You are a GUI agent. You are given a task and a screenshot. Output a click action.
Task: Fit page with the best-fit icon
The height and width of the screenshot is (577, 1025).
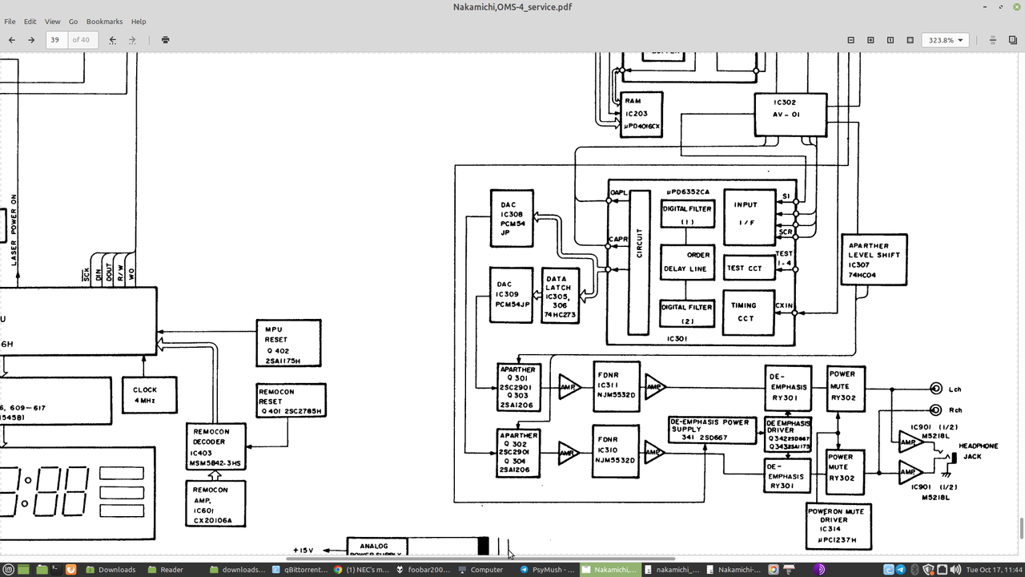[910, 39]
